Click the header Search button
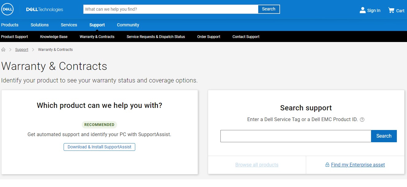The height and width of the screenshot is (187, 407). pos(269,9)
